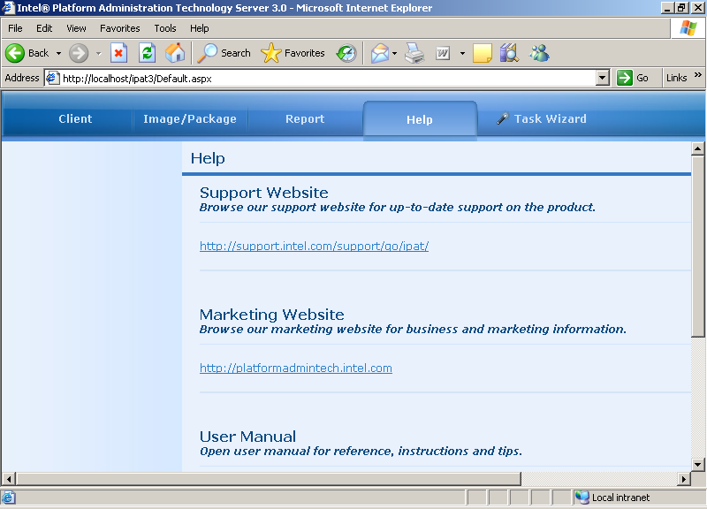Switch to the Report tab

tap(305, 119)
